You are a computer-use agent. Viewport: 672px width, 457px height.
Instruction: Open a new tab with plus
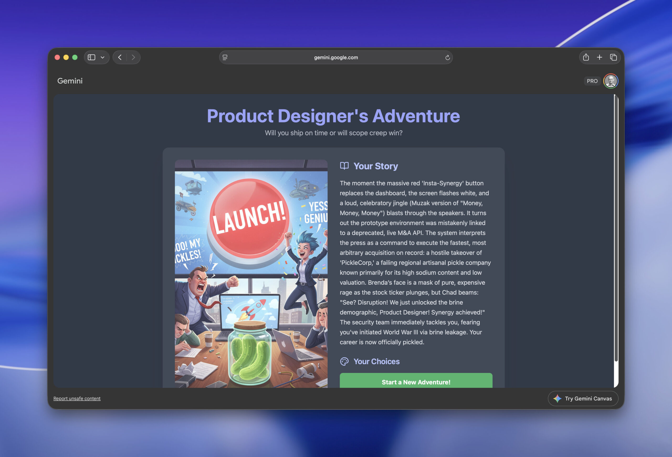coord(600,57)
